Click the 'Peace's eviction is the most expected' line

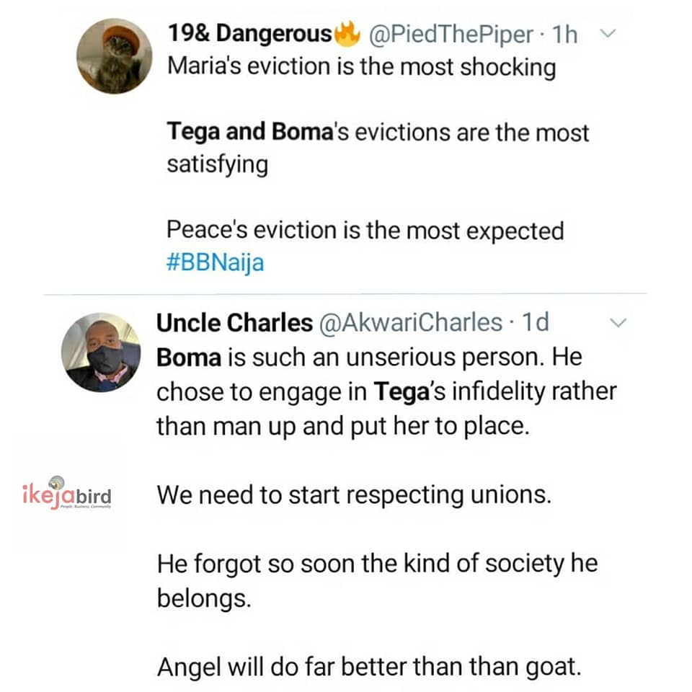pyautogui.click(x=365, y=231)
